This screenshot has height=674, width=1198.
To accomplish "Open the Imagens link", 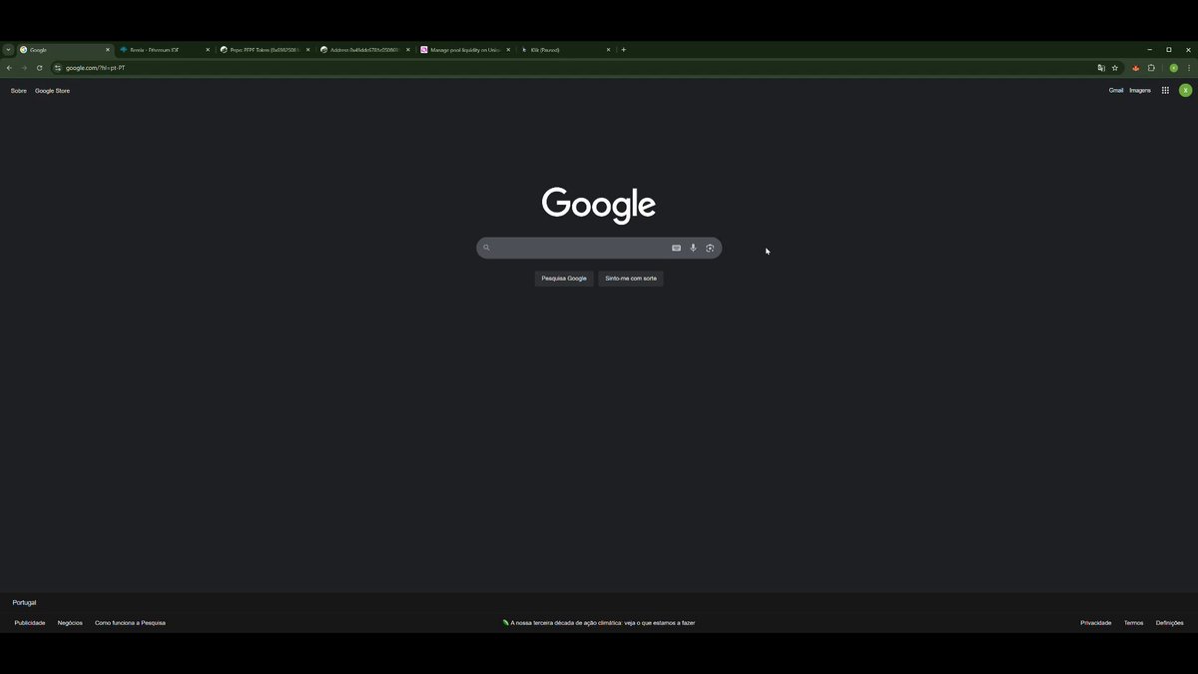I will tap(1140, 91).
